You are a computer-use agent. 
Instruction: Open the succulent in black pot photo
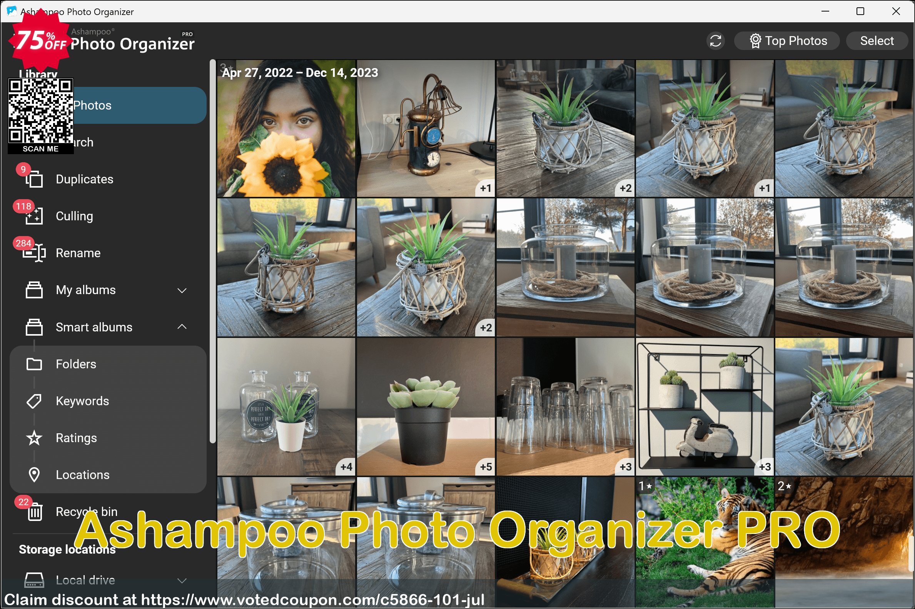(x=426, y=407)
